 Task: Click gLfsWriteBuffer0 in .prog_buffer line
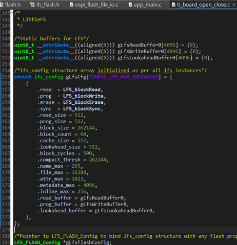click(103, 205)
